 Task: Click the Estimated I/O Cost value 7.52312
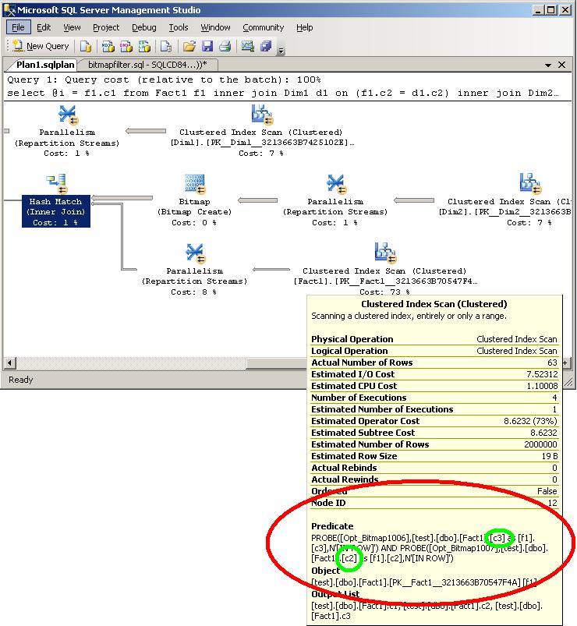(542, 374)
